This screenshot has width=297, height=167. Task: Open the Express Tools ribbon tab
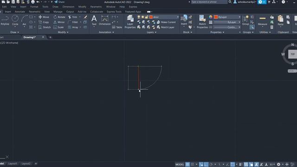pyautogui.click(x=114, y=12)
